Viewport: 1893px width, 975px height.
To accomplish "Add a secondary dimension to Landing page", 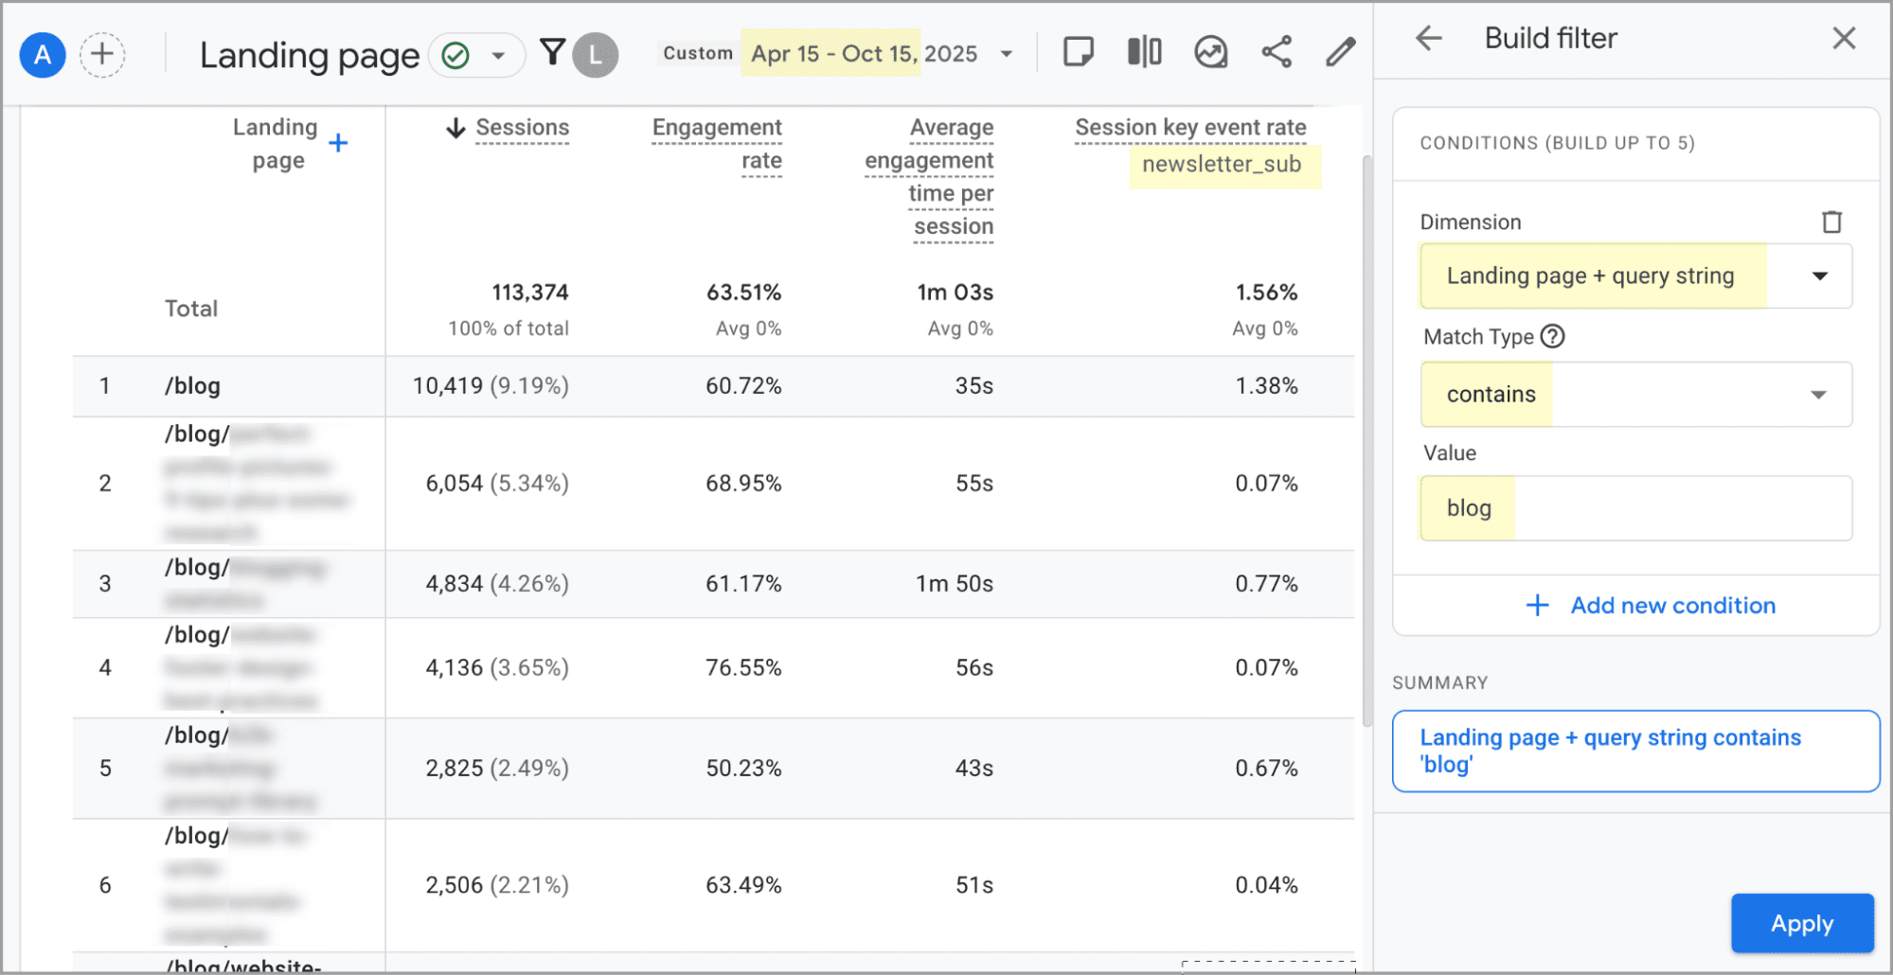I will (x=338, y=142).
